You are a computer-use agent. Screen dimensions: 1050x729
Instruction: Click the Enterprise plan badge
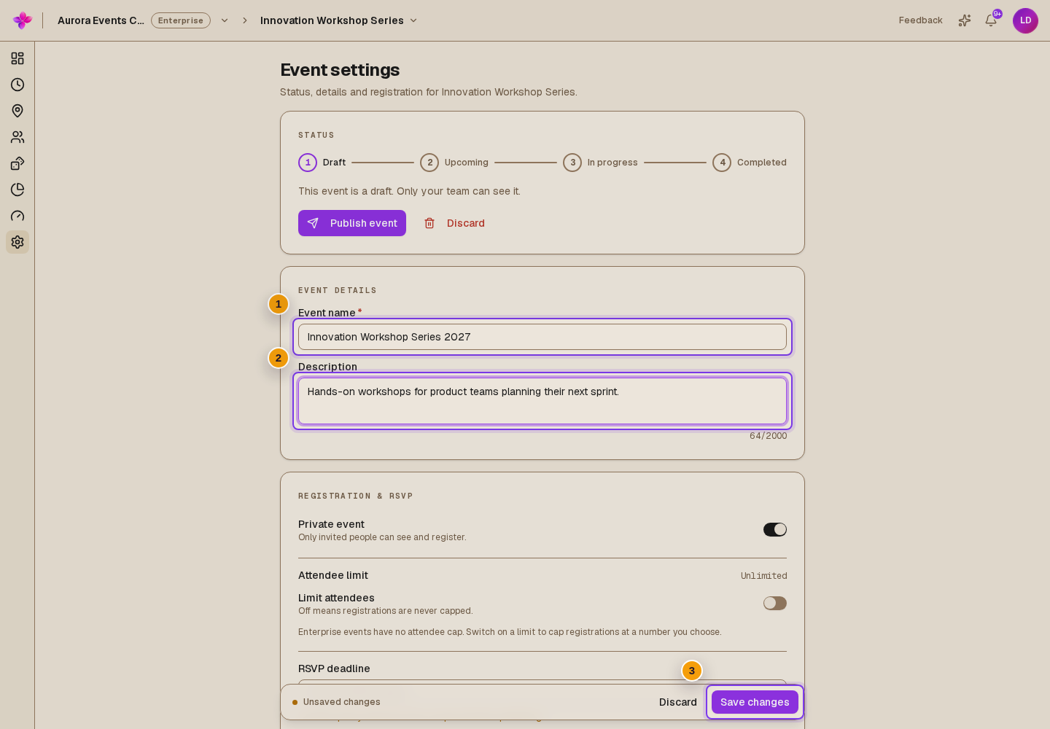point(181,20)
